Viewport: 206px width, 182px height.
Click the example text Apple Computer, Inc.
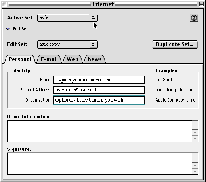point(176,100)
